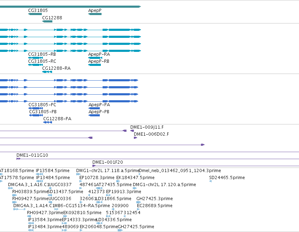Select EST EP14333.3prime label
The image size is (299, 232).
pyautogui.click(x=79, y=220)
